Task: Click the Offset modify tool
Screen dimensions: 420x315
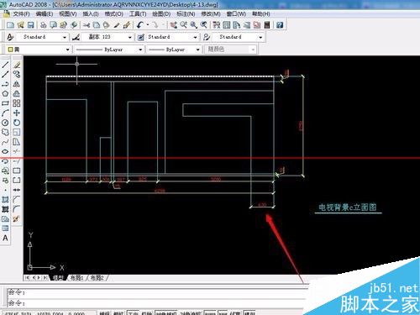Action: pyautogui.click(x=17, y=93)
